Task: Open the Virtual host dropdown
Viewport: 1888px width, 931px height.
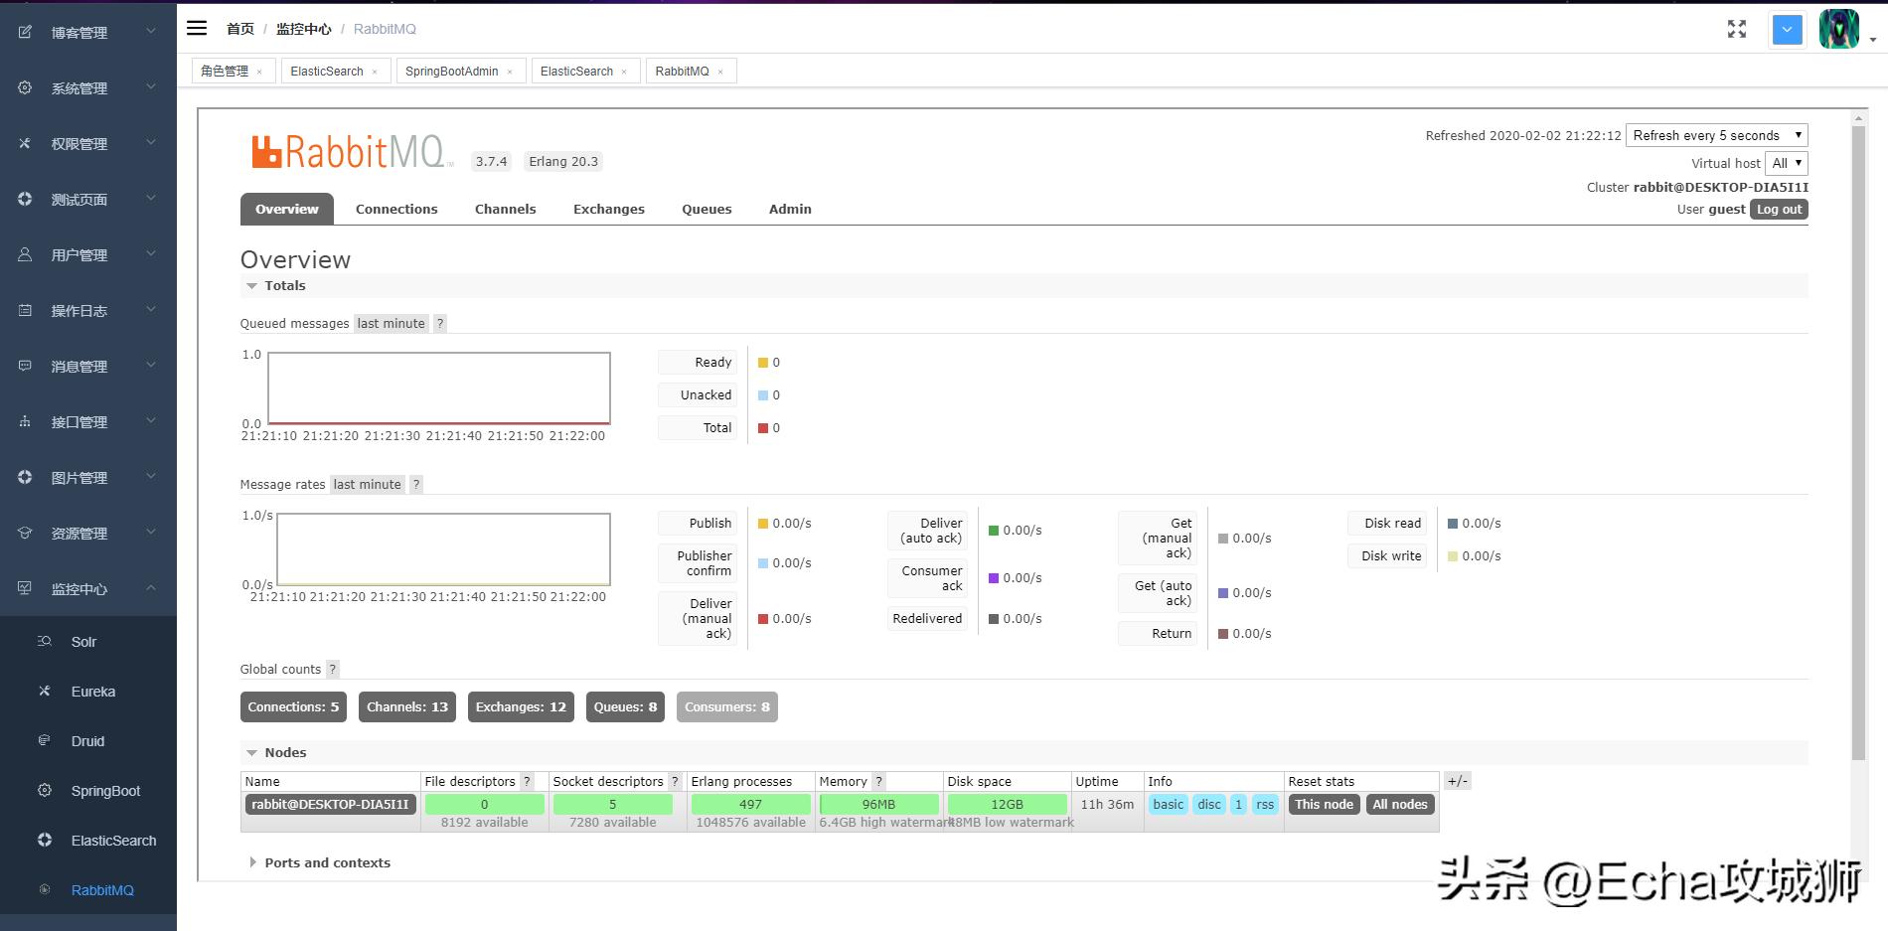Action: [x=1787, y=163]
